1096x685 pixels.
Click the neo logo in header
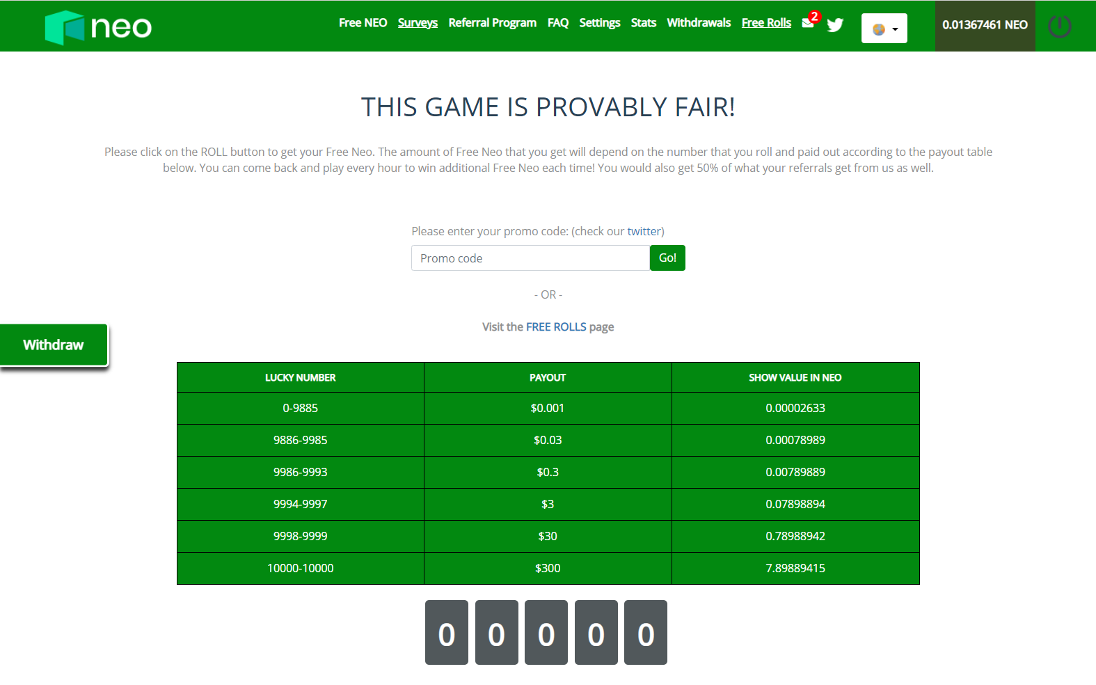point(98,27)
